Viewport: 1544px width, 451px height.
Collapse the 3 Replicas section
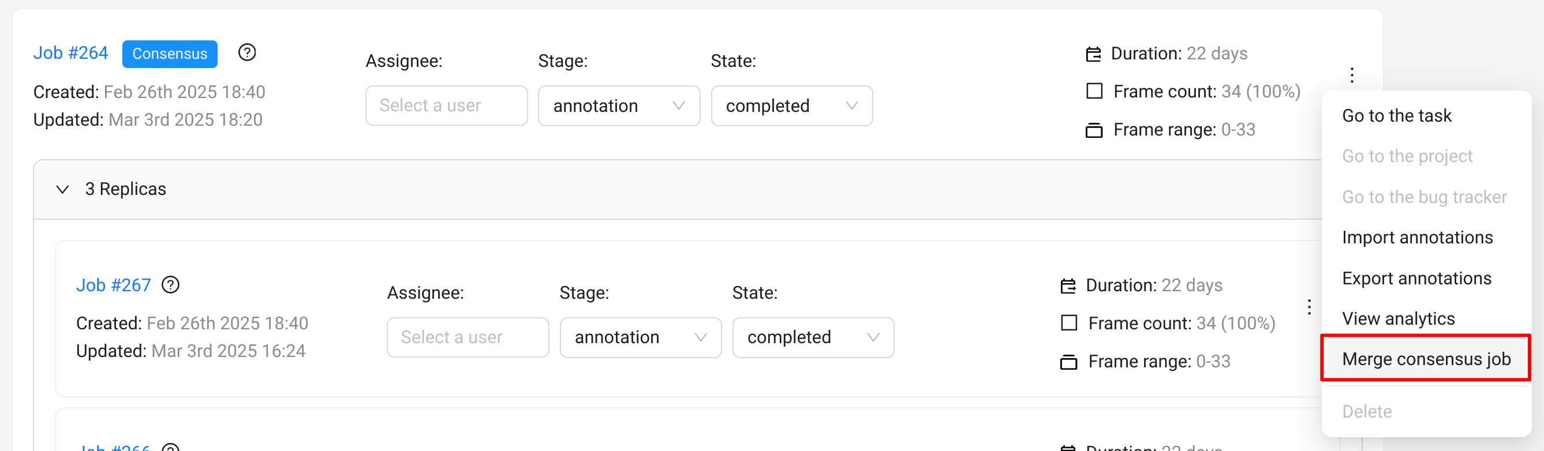point(62,189)
